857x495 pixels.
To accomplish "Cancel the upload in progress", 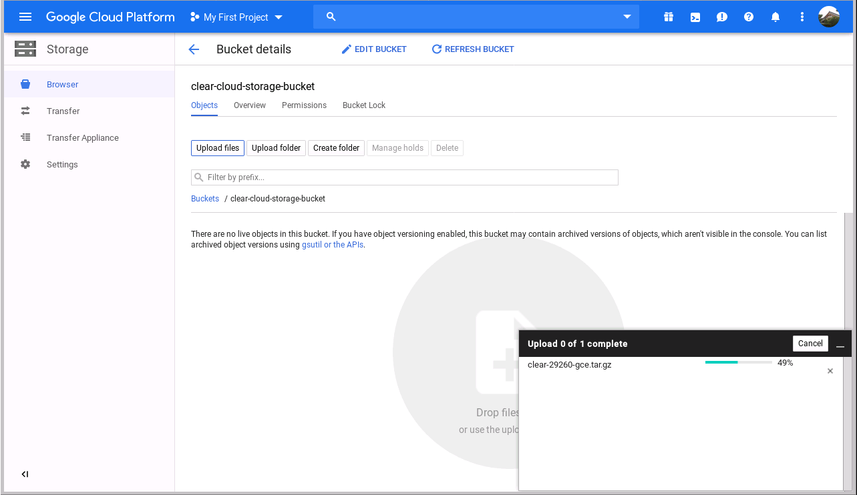I will [810, 344].
